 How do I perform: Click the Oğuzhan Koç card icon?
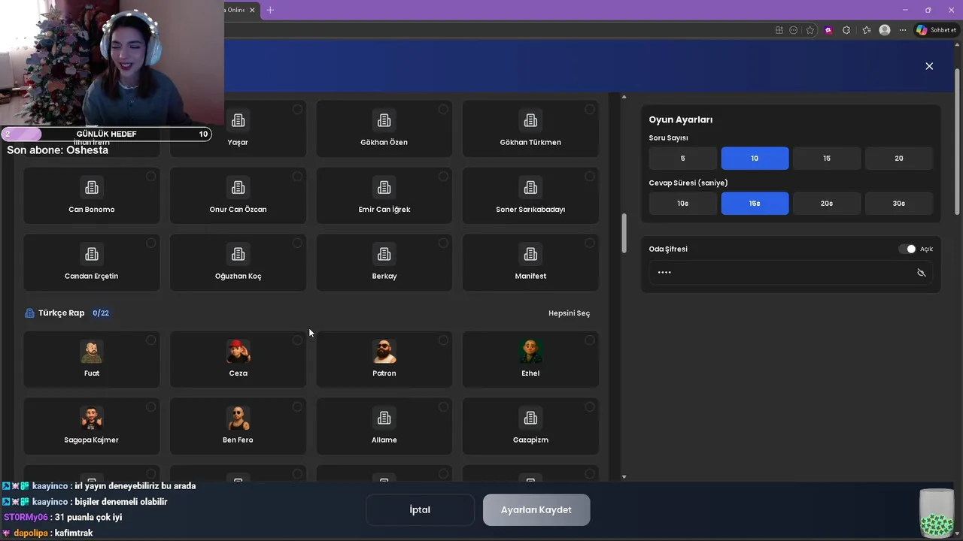[238, 254]
